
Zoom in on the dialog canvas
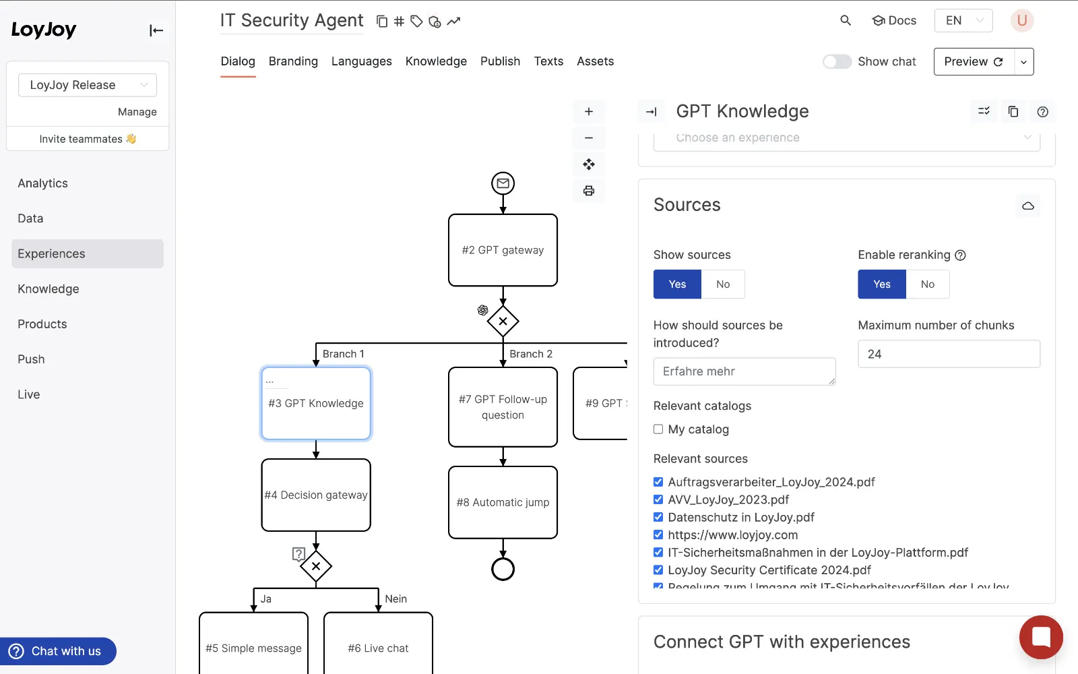[588, 112]
